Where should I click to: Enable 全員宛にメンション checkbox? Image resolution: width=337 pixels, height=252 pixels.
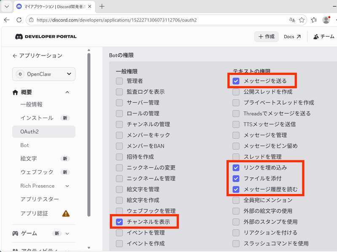point(236,200)
